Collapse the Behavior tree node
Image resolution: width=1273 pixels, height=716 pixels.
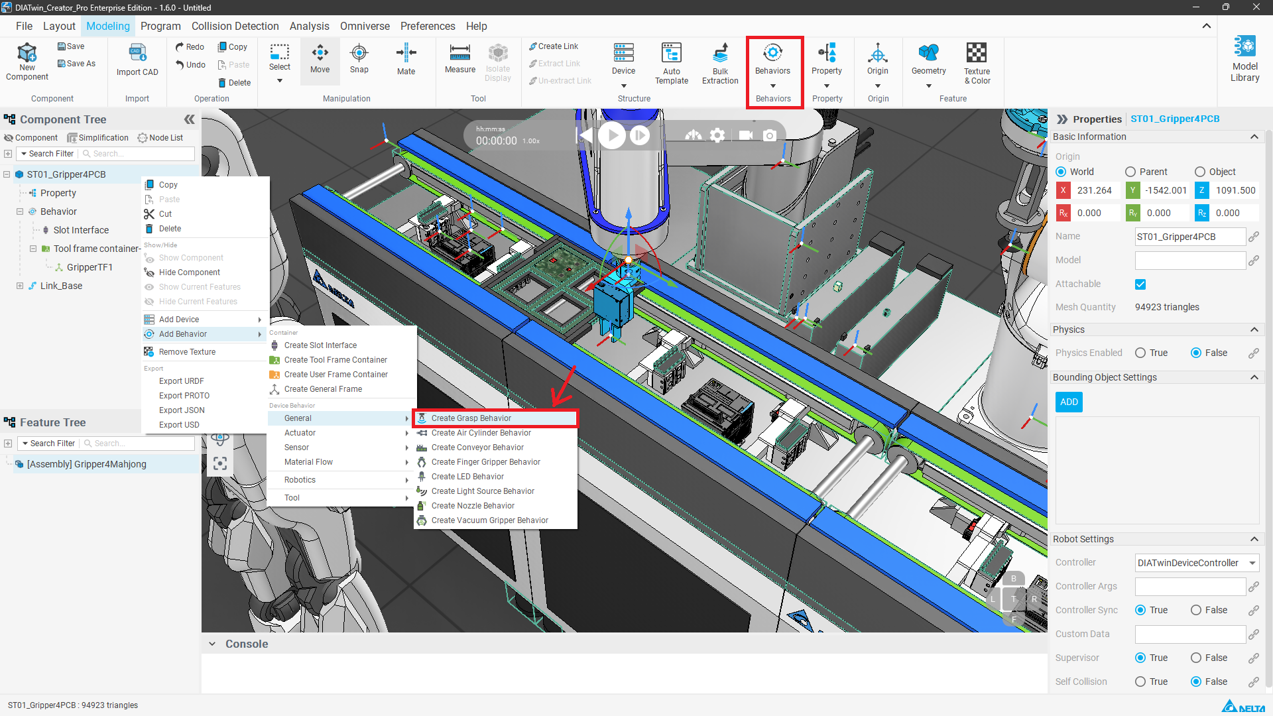20,211
